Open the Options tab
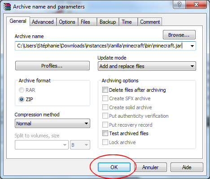This screenshot has width=210, height=179. [x=67, y=22]
